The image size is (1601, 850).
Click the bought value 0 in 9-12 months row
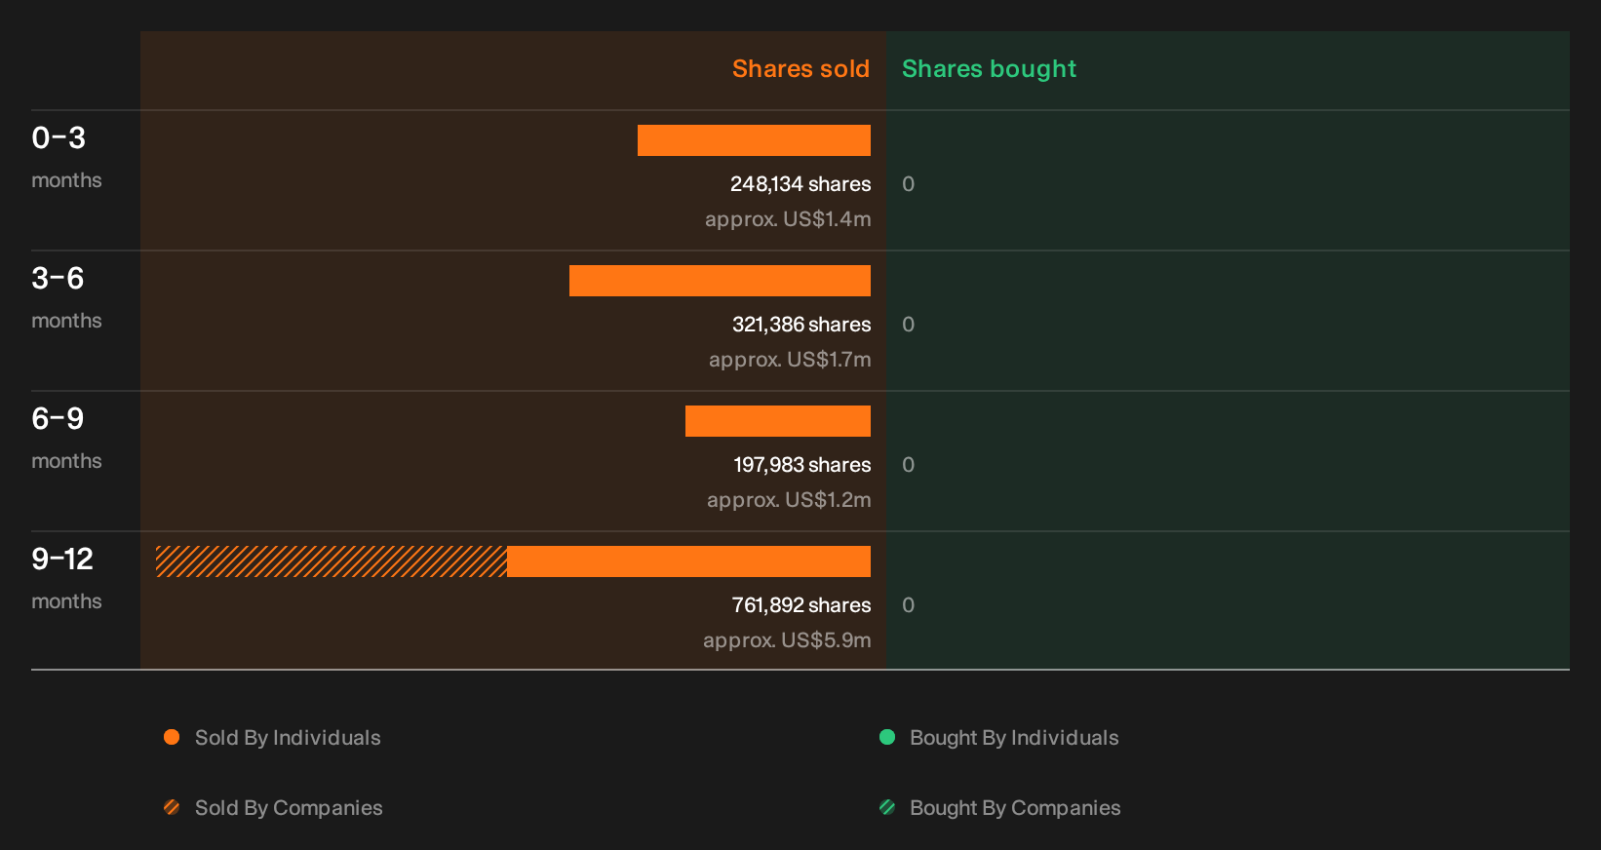point(908,605)
